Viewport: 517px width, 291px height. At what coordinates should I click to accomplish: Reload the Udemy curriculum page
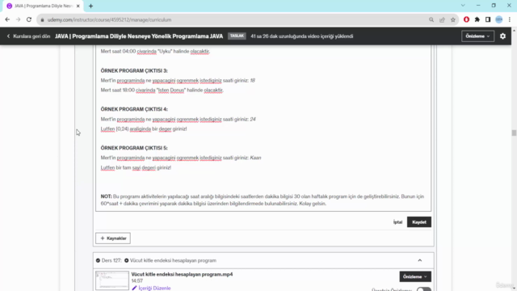pos(29,19)
